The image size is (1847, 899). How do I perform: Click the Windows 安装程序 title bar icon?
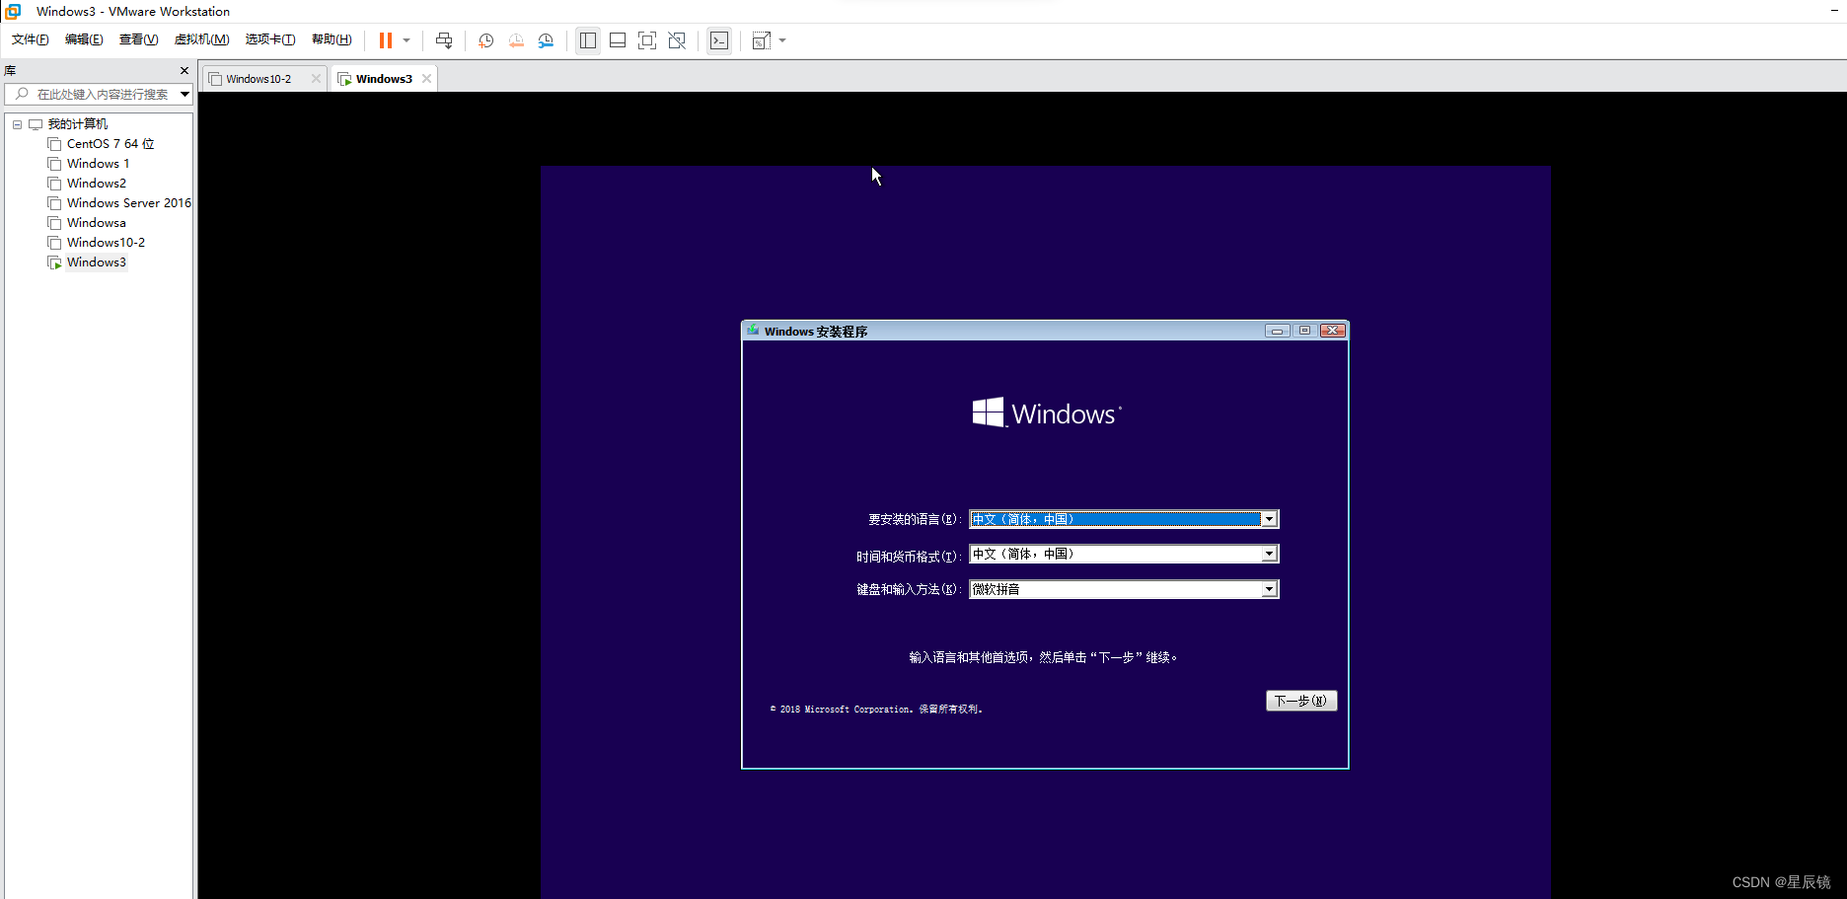tap(753, 331)
